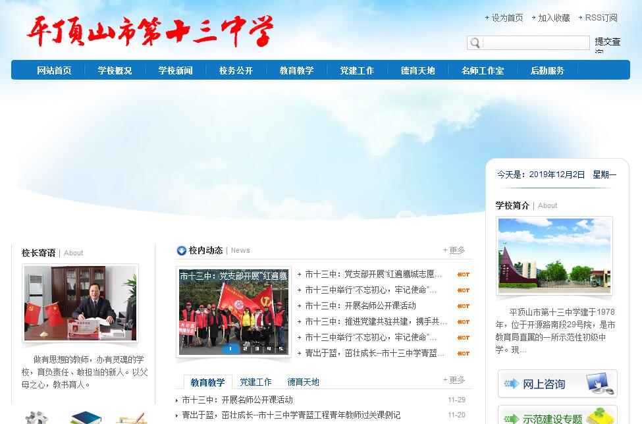Click the school logo title 平顶山市第十三中学

[x=150, y=31]
